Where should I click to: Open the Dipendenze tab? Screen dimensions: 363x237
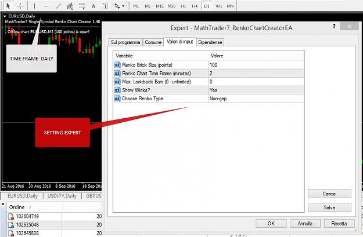pyautogui.click(x=210, y=42)
